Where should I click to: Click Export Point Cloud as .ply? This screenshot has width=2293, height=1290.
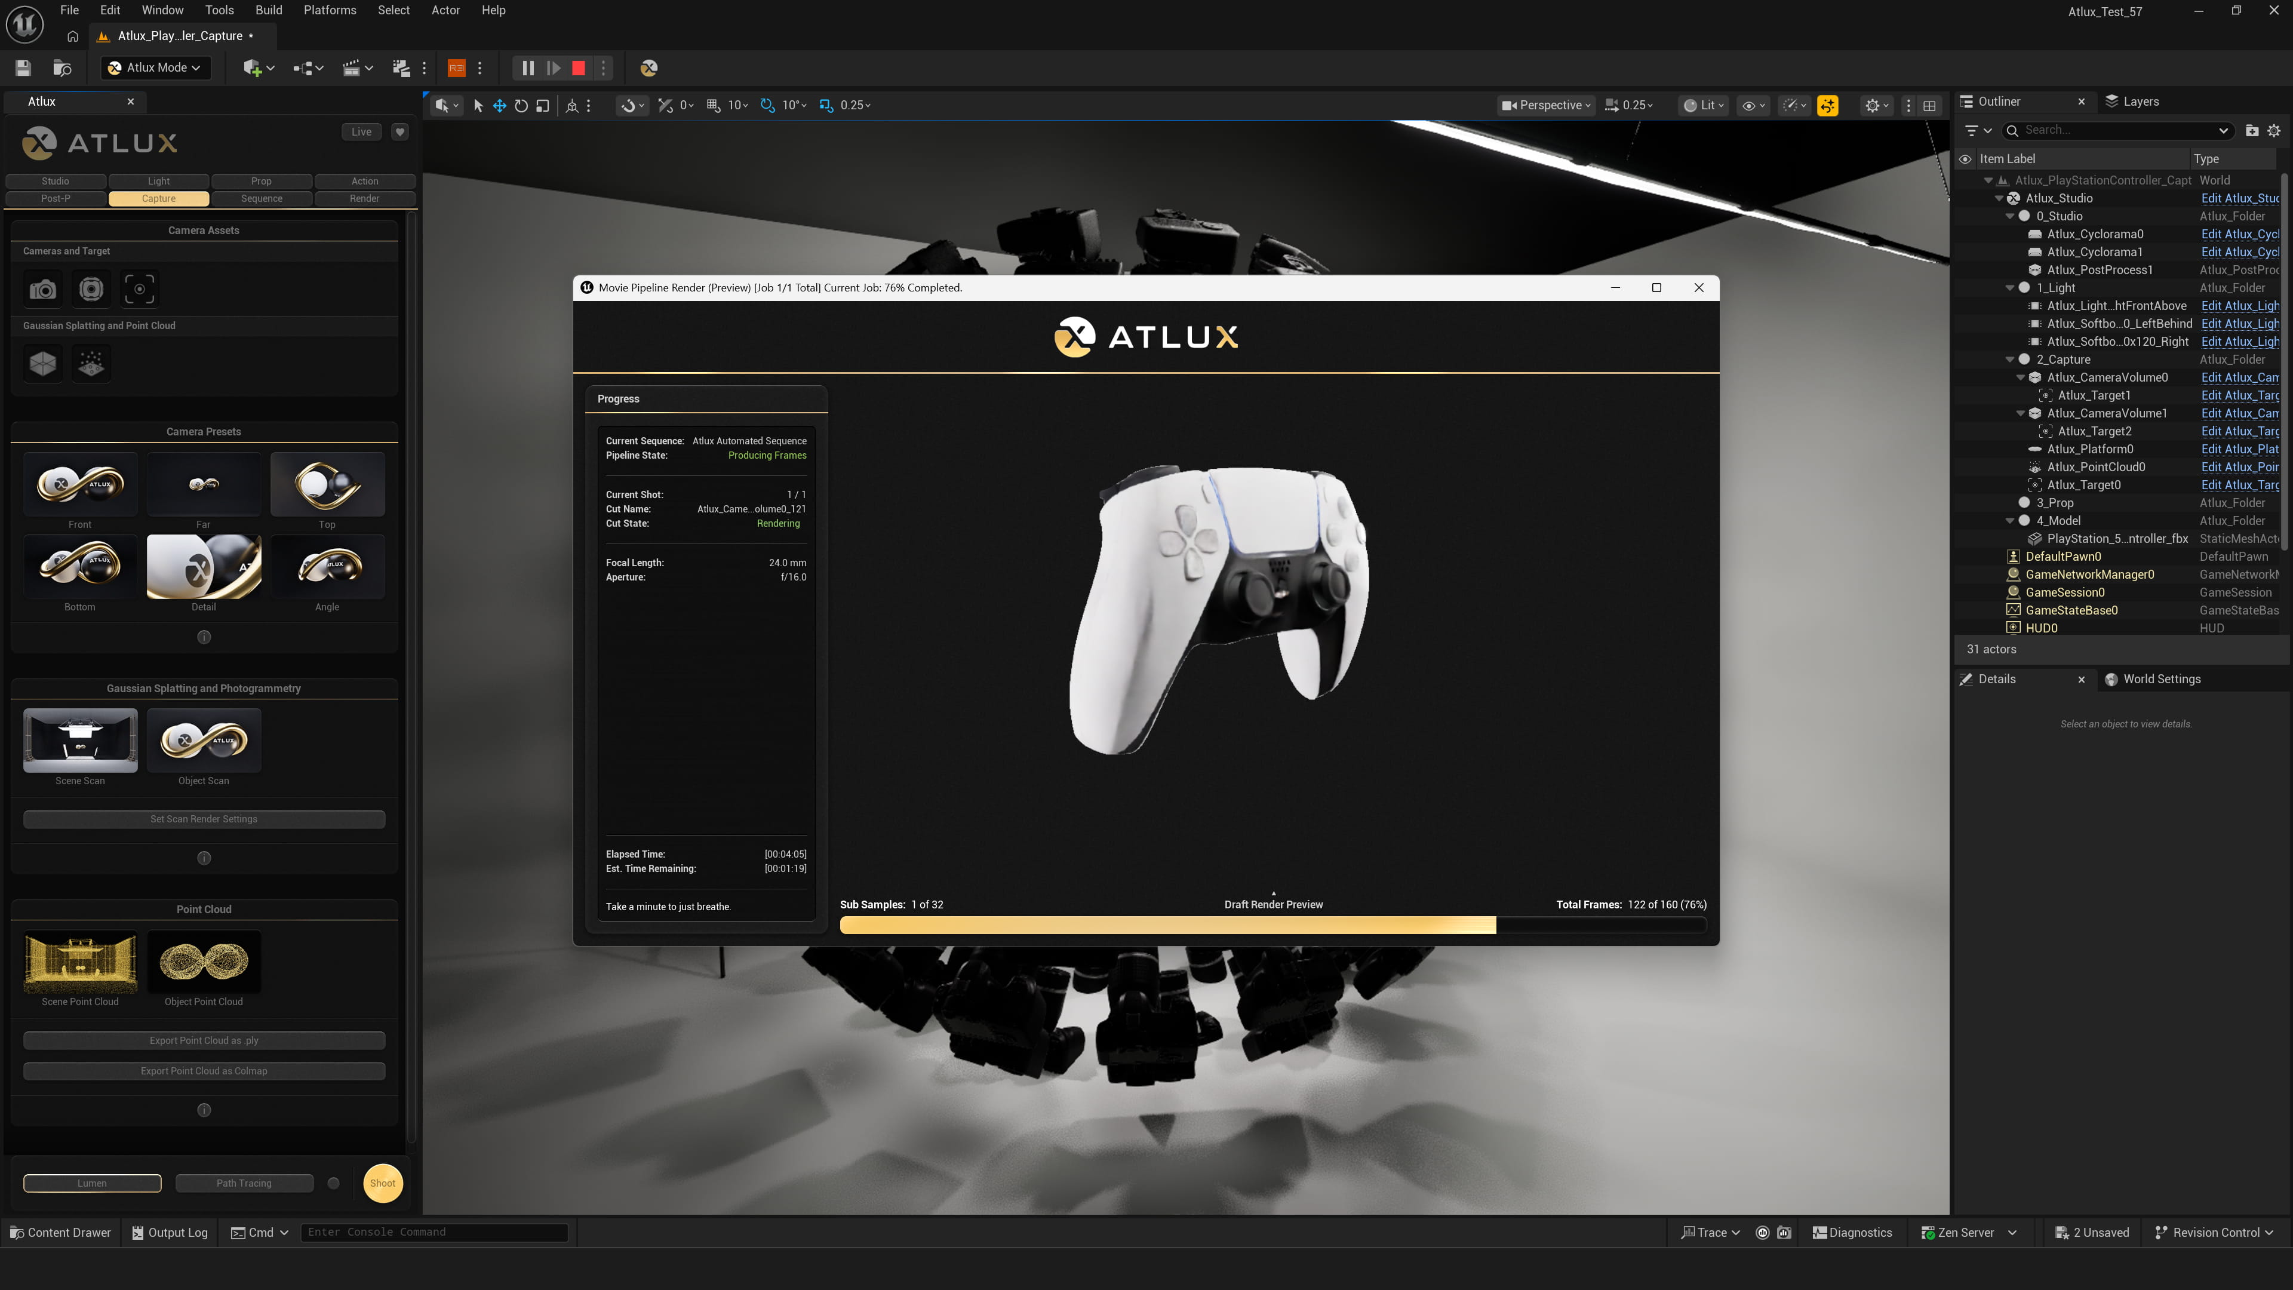[204, 1040]
